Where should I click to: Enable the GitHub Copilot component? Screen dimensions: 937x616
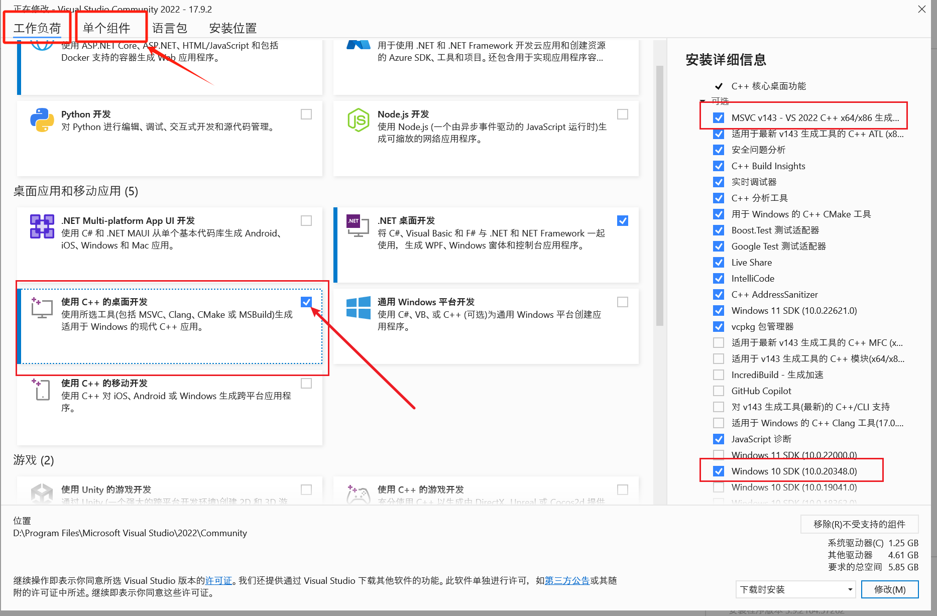point(719,391)
